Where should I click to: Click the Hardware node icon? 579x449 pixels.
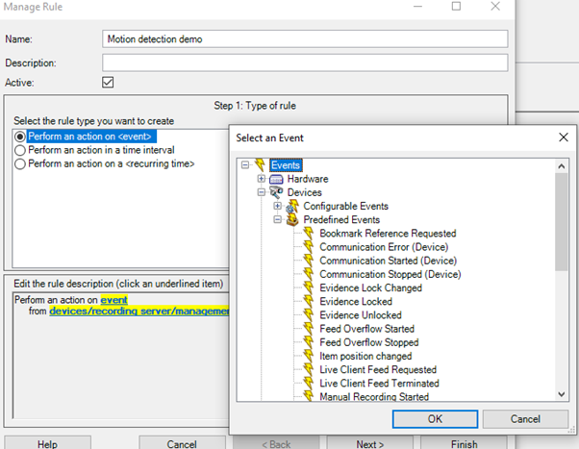click(x=276, y=179)
